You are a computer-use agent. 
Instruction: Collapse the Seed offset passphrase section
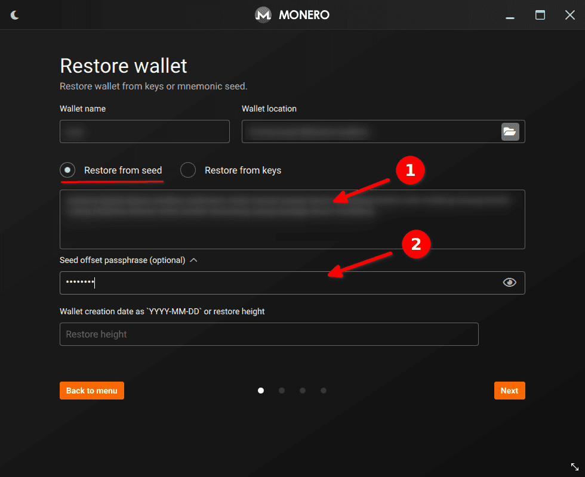193,260
